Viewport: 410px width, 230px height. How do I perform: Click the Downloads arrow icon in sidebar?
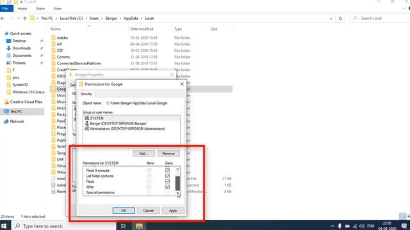[x=8, y=49]
